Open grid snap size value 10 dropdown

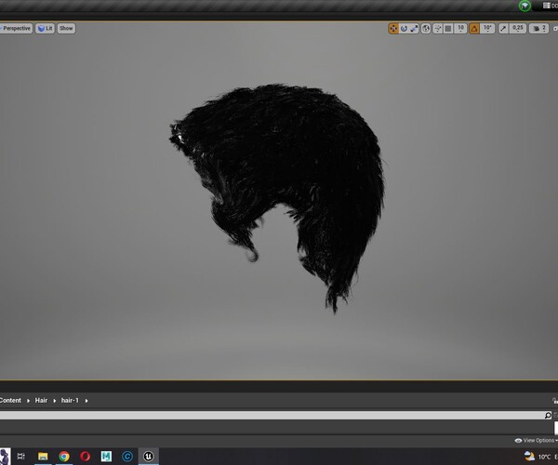460,29
